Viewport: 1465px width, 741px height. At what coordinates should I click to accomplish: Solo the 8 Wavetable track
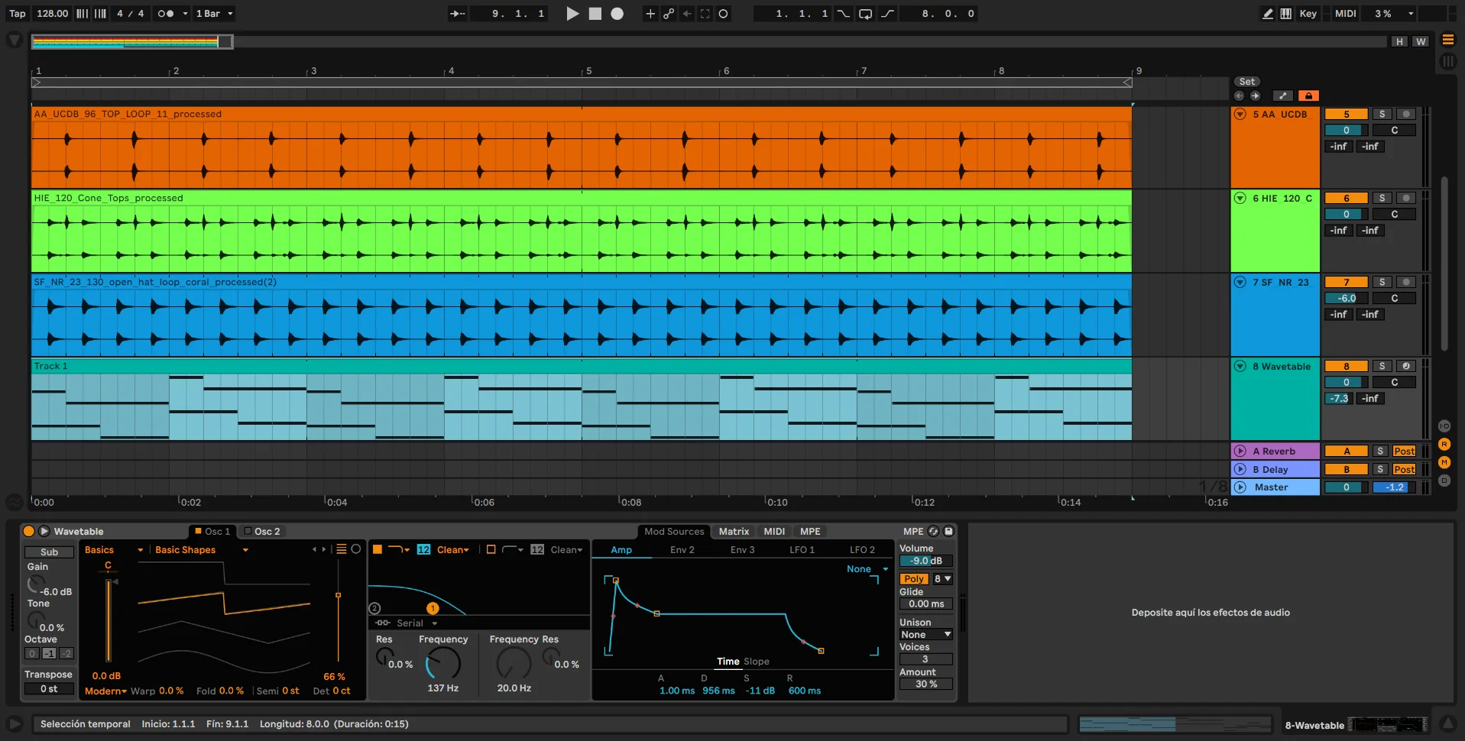pos(1382,366)
